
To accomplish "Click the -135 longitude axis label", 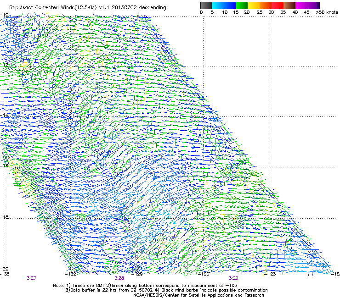I will pos(5,274).
